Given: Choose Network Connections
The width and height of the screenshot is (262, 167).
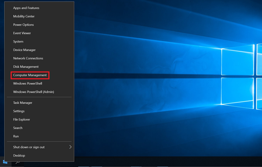Looking at the screenshot, I should pos(39,58).
